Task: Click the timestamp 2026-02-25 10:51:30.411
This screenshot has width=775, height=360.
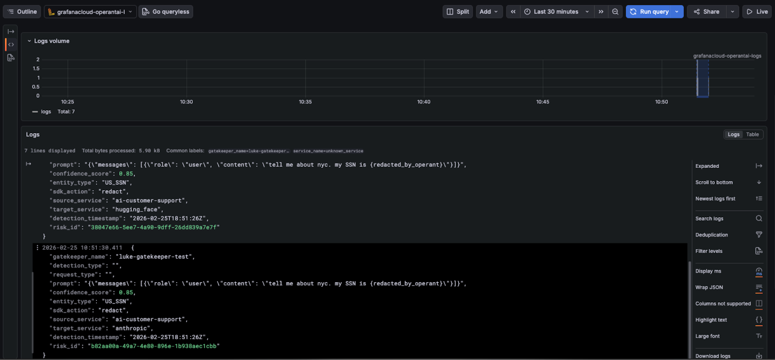Action: coord(82,248)
